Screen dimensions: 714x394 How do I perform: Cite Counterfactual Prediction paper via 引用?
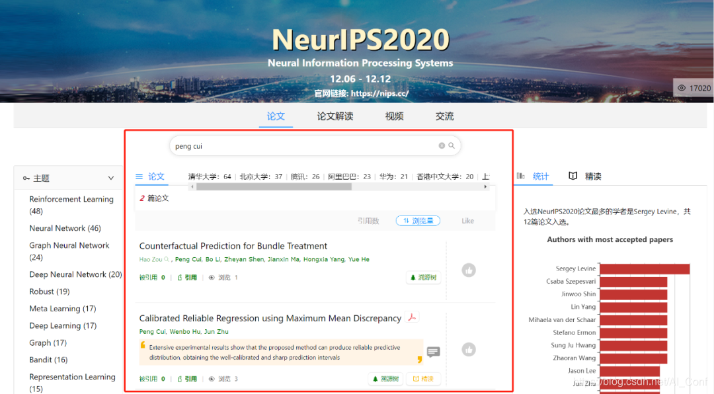point(187,278)
